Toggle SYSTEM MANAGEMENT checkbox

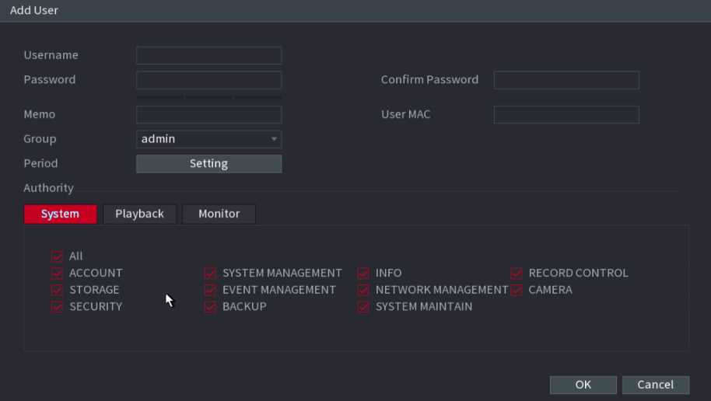[210, 274]
